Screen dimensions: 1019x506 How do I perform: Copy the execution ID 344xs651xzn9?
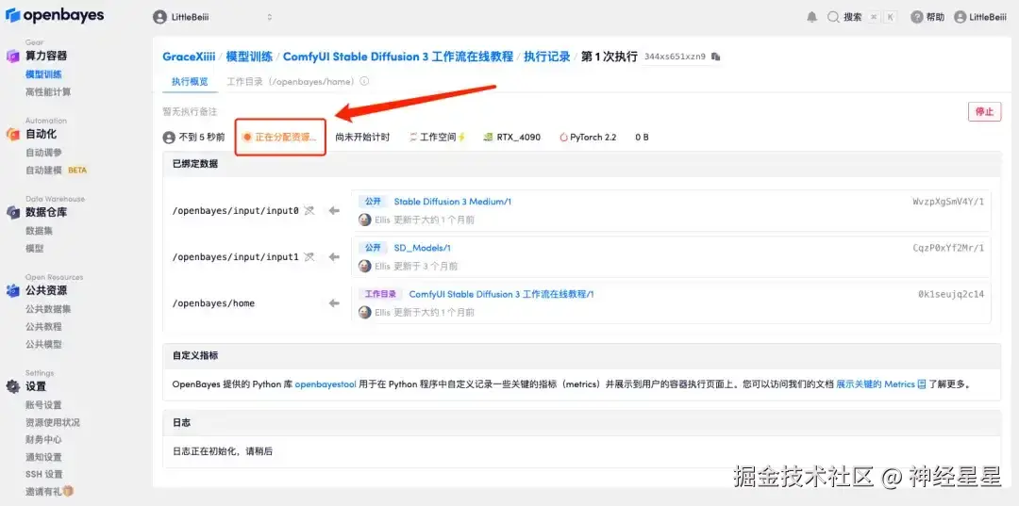(x=715, y=57)
